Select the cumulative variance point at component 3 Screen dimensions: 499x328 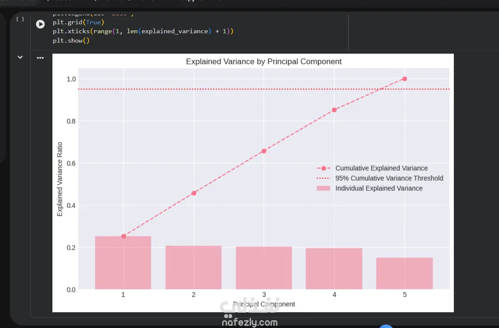[264, 151]
